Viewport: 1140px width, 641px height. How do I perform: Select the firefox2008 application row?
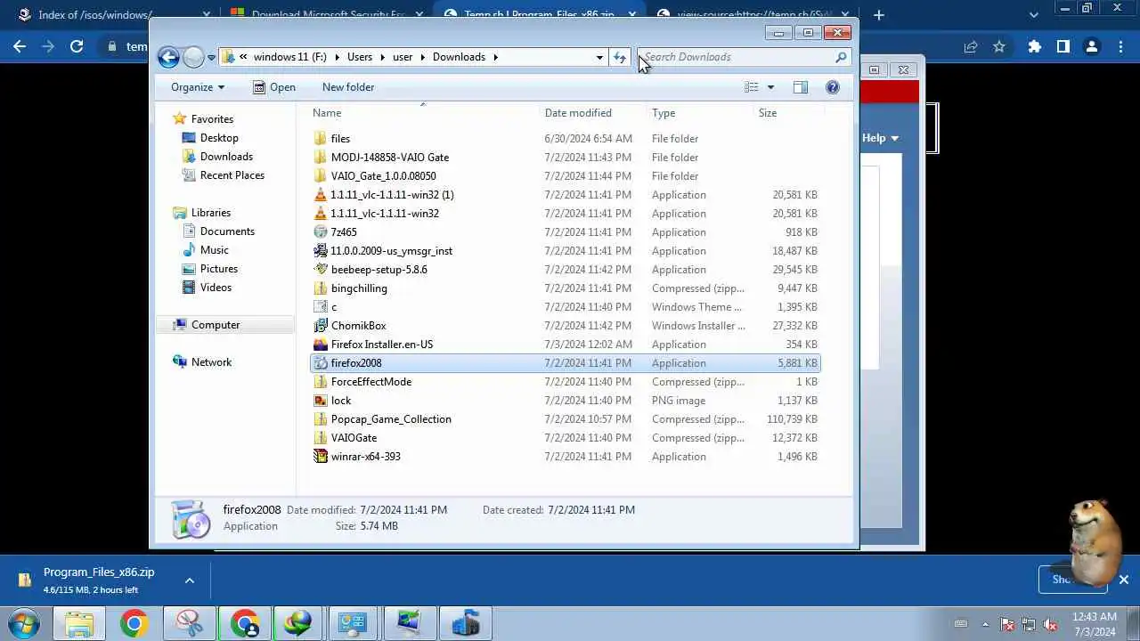pos(565,363)
